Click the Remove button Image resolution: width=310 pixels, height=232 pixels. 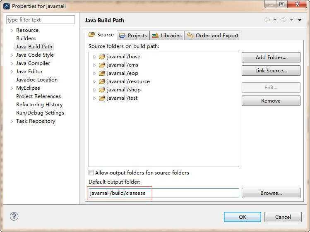pos(271,100)
